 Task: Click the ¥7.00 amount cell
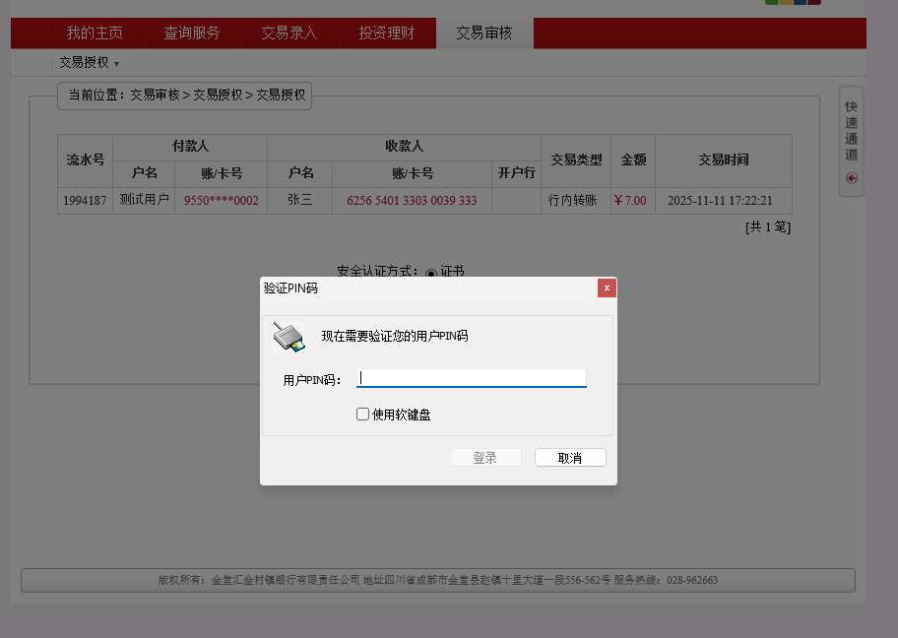[630, 201]
